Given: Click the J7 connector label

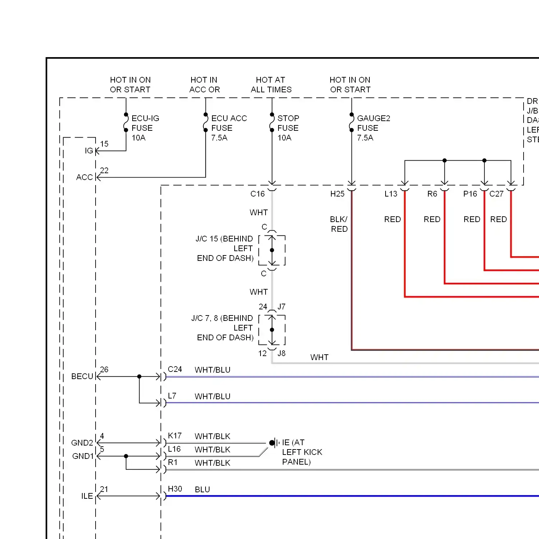Looking at the screenshot, I should tap(281, 307).
